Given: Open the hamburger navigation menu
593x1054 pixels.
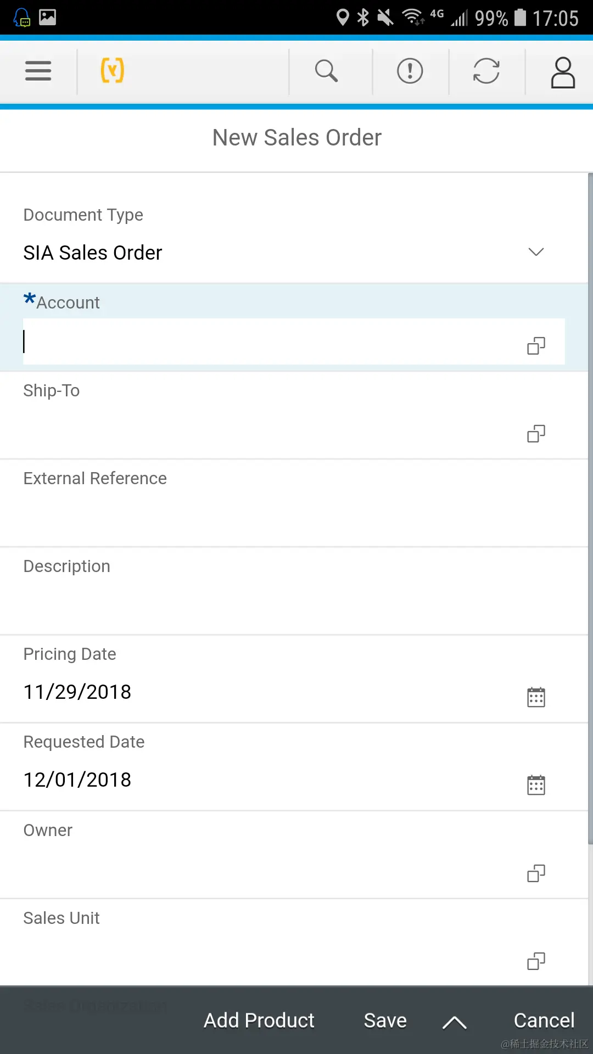Looking at the screenshot, I should [38, 71].
